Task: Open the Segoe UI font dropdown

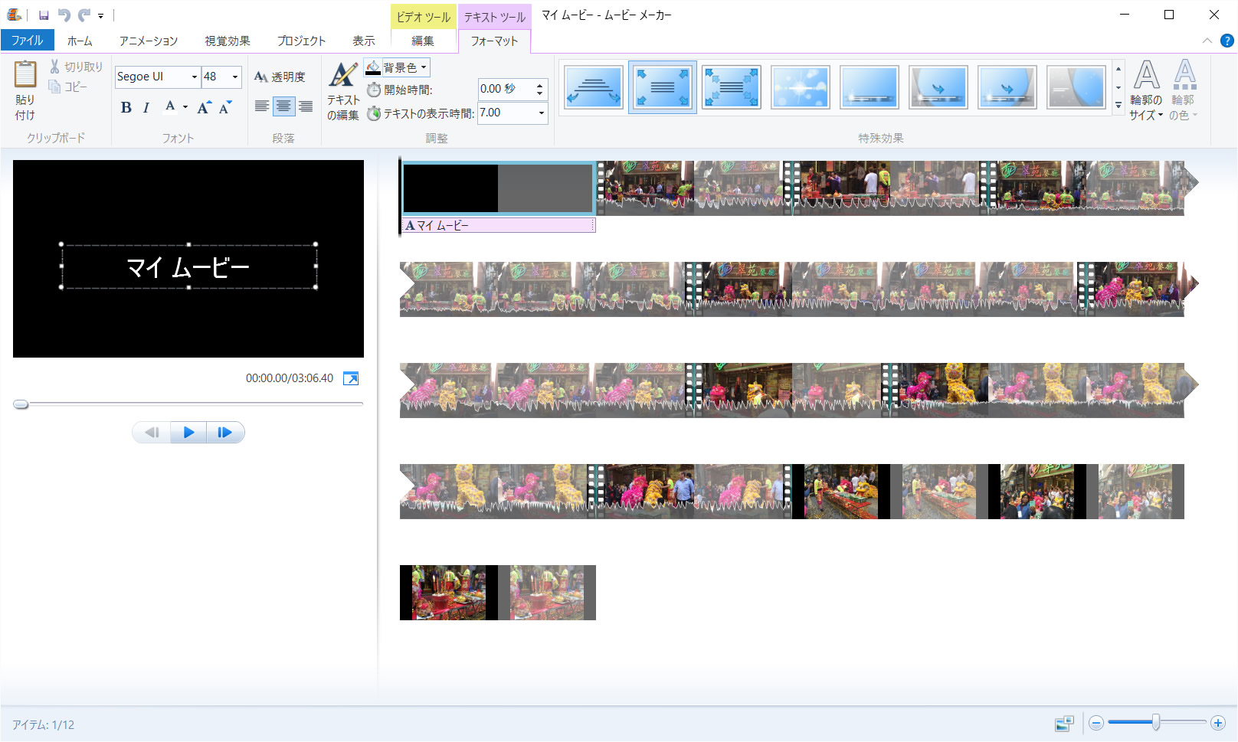Action: (195, 77)
